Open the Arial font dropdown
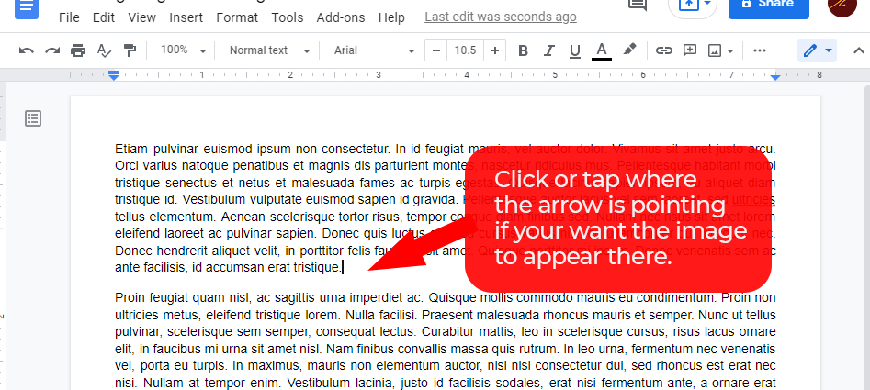This screenshot has height=390, width=870. coord(375,50)
